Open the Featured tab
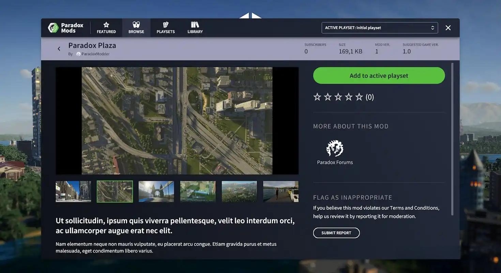501x273 pixels. pyautogui.click(x=106, y=28)
